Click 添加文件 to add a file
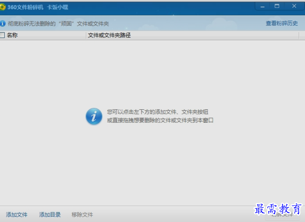 click(17, 215)
